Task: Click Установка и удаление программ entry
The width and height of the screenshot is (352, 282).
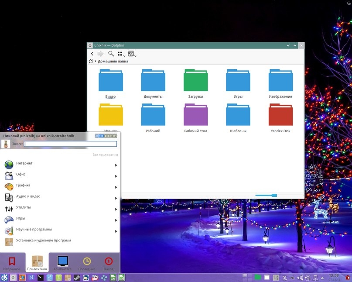Action: tap(44, 241)
